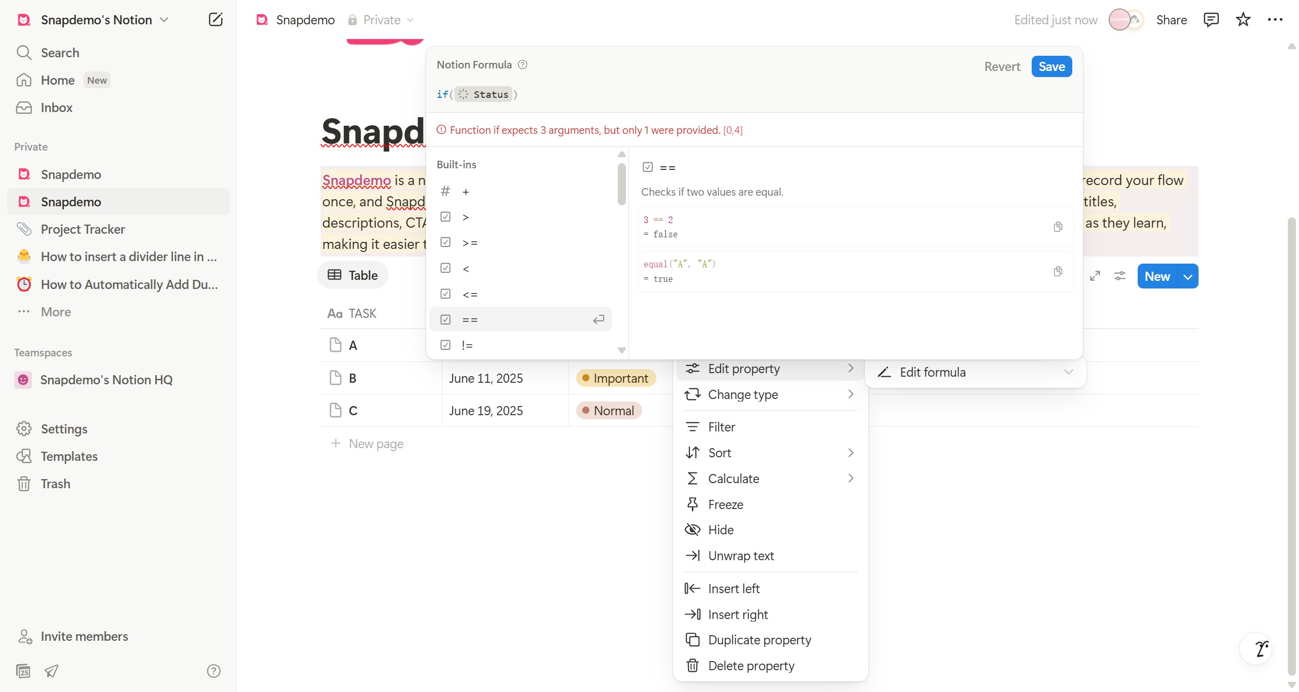
Task: Expand the Calculate submenu
Action: 769,479
